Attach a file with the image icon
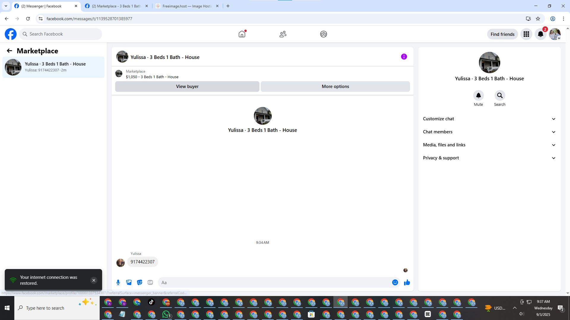This screenshot has height=320, width=570. (x=129, y=282)
